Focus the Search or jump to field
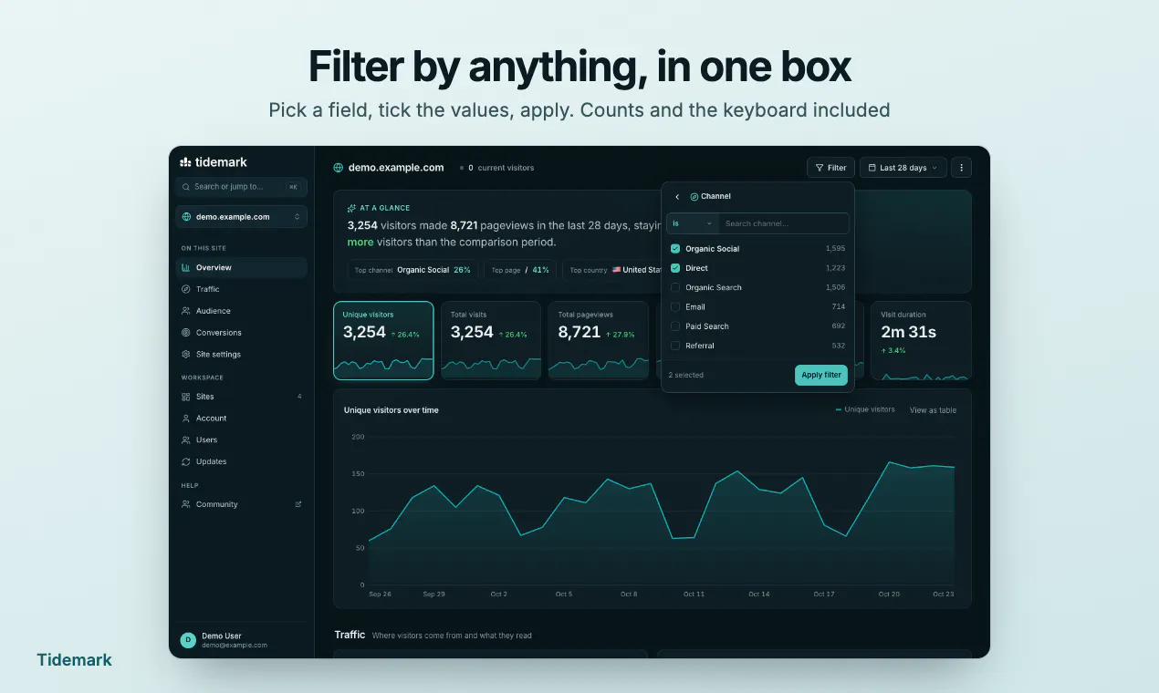Screen dimensions: 1159x693 click(x=242, y=187)
